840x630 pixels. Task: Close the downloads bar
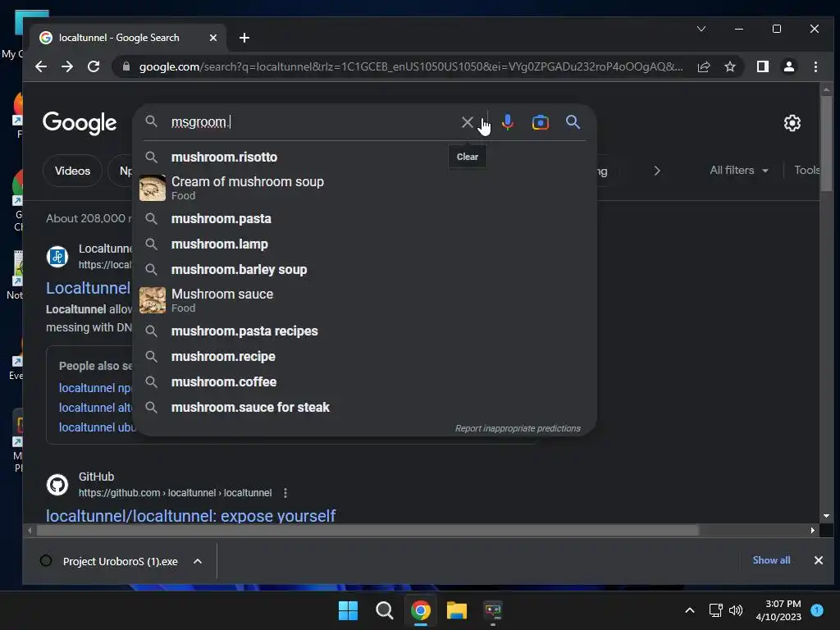[x=818, y=560]
